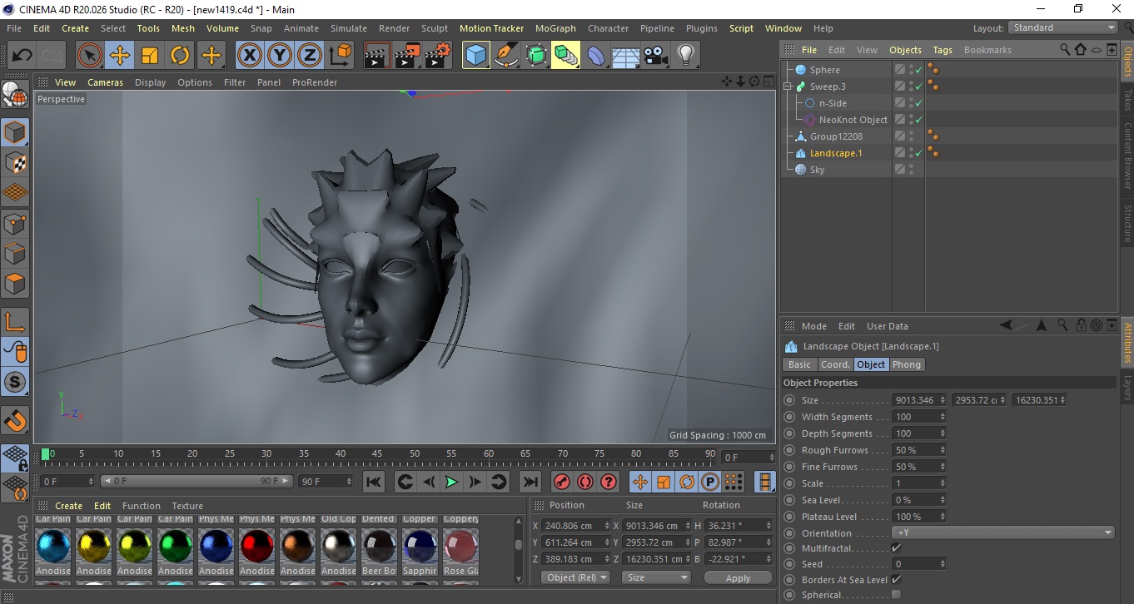Switch to the Coord. tab
1134x604 pixels.
[x=835, y=364]
